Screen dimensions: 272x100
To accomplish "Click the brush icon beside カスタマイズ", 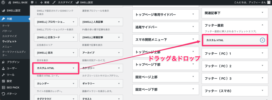I will (x=54, y=3).
